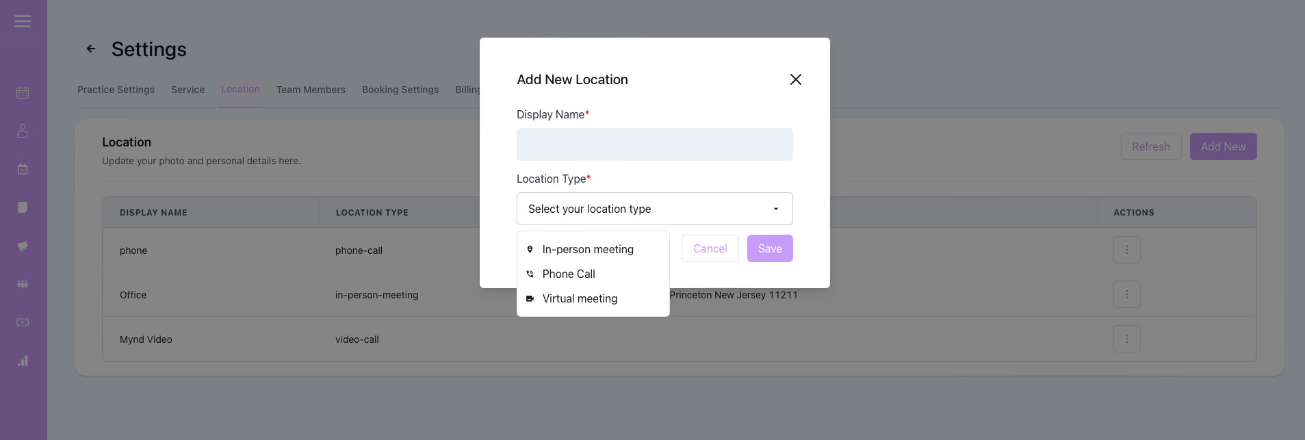This screenshot has height=440, width=1305.
Task: Open the hamburger menu in sidebar
Action: (x=23, y=21)
